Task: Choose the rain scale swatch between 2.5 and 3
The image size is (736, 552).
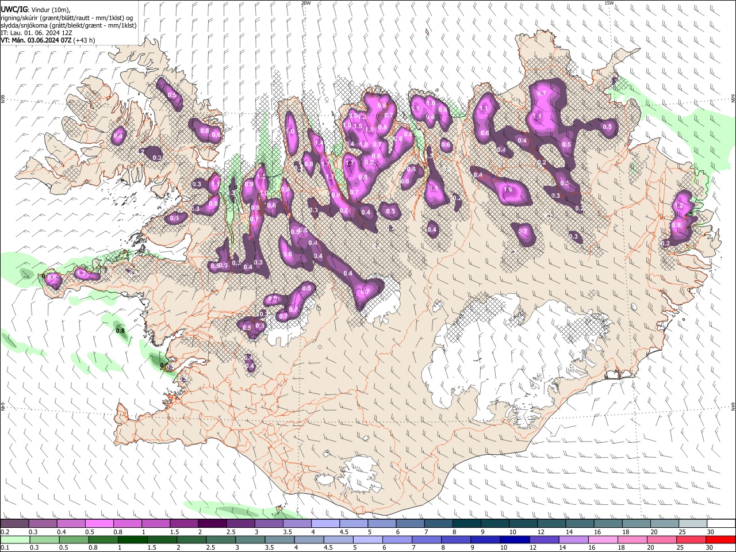Action: [221, 539]
